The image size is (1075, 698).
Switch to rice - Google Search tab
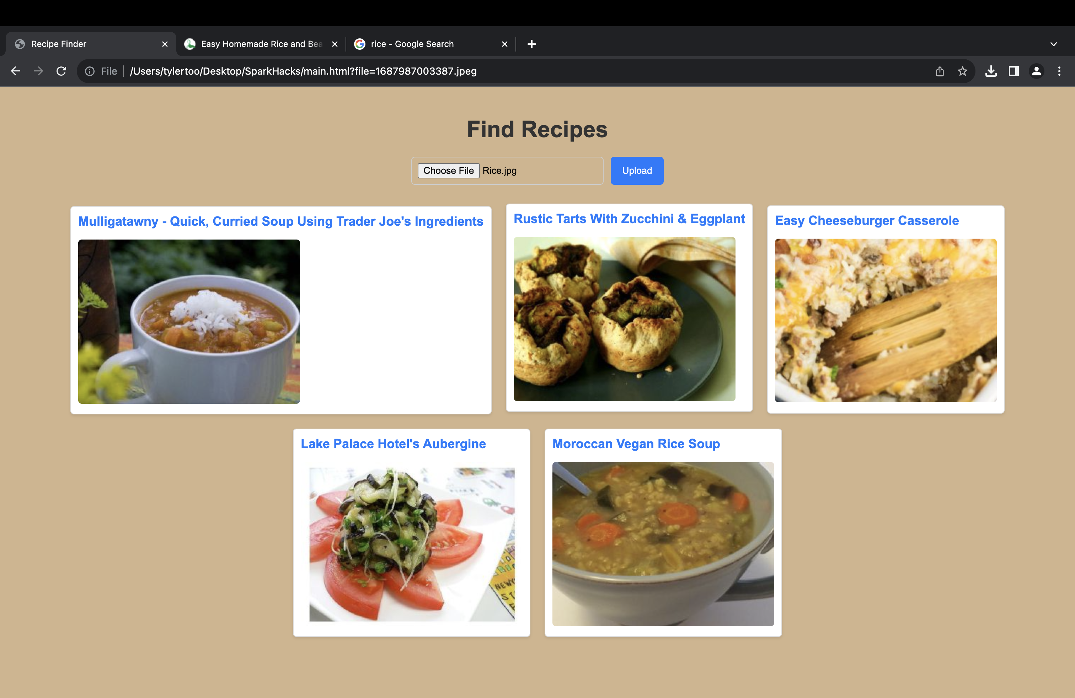click(412, 44)
